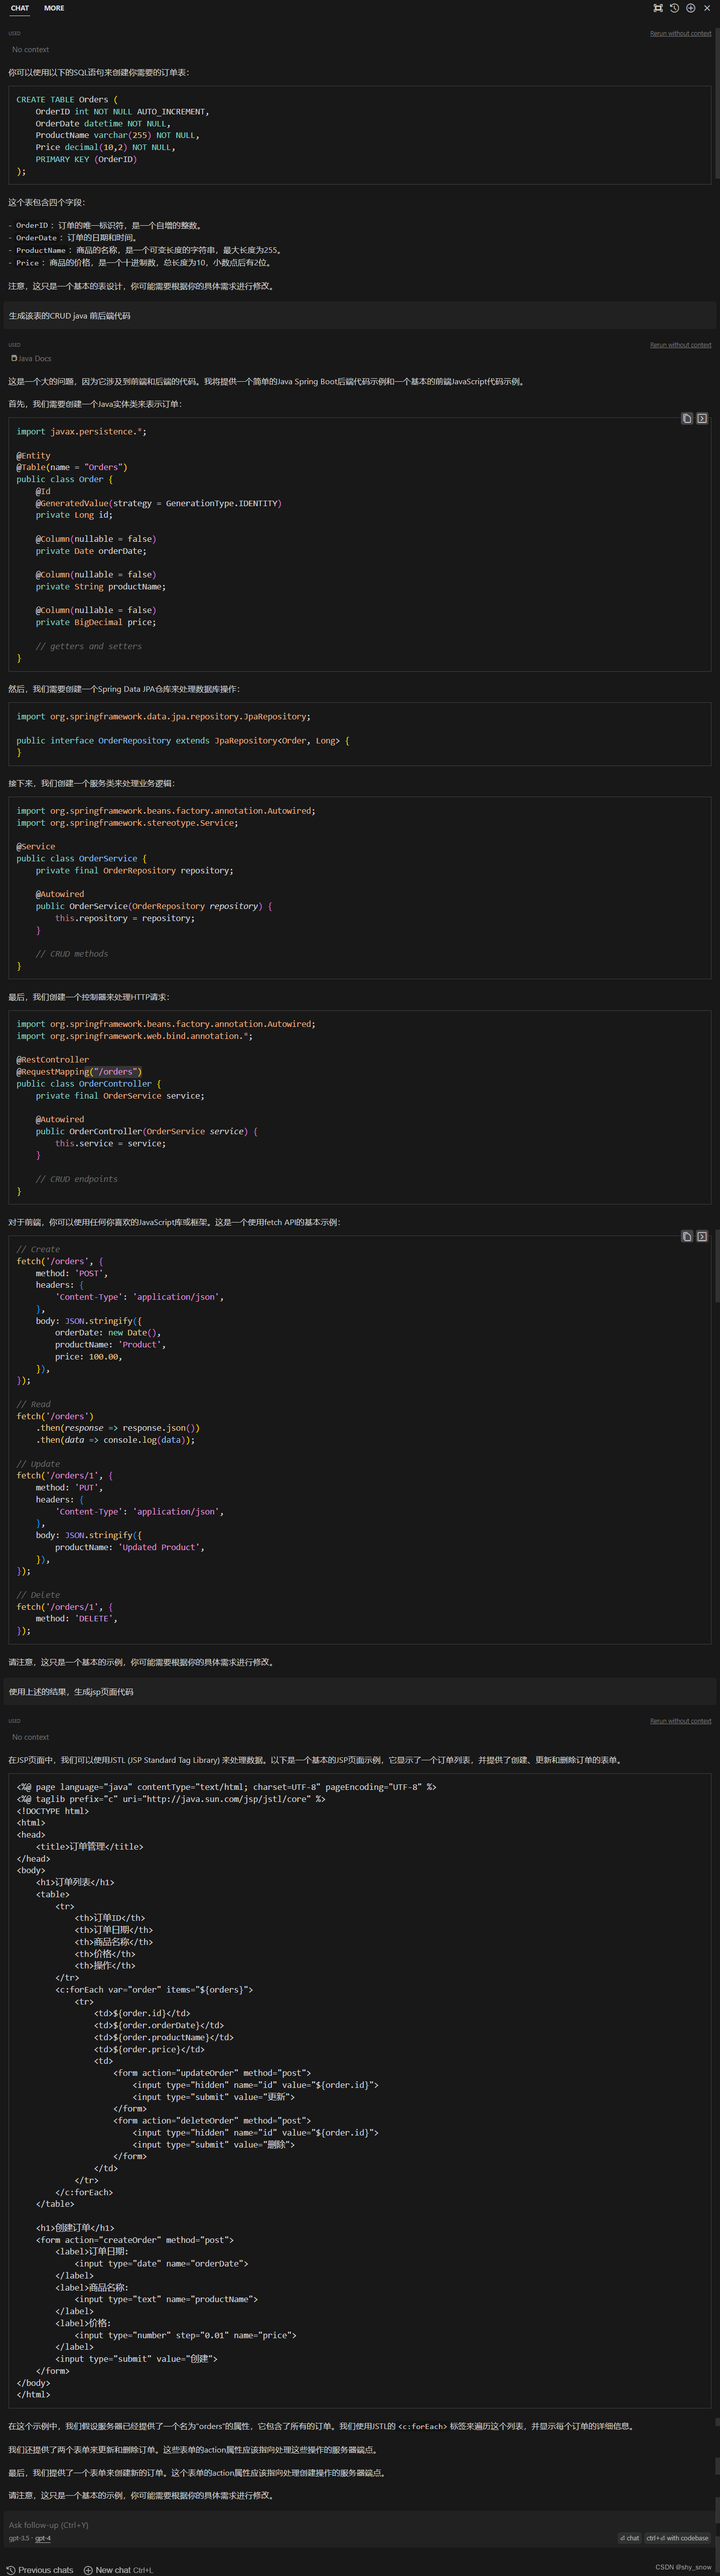The height and width of the screenshot is (2576, 720).
Task: Switch to the CHAT tab
Action: click(x=20, y=8)
